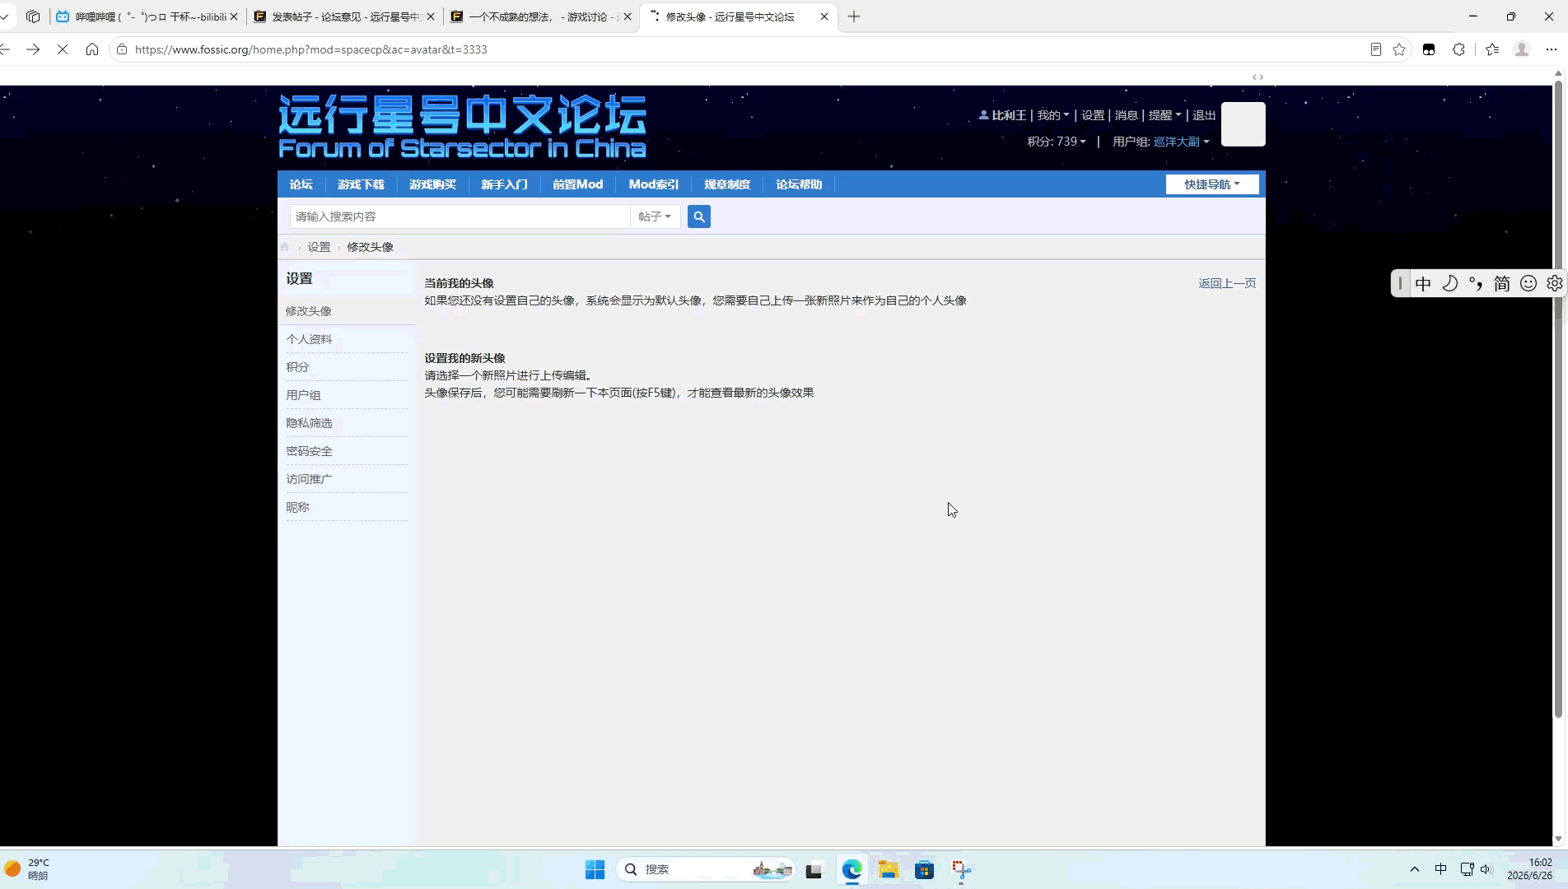The image size is (1568, 889).
Task: Click the forum search input field
Action: click(460, 216)
